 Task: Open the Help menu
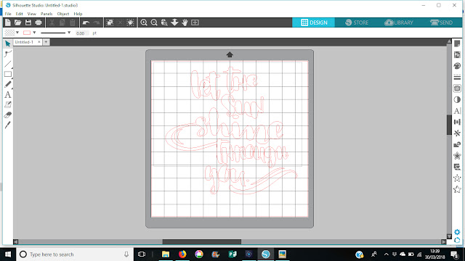pos(78,14)
